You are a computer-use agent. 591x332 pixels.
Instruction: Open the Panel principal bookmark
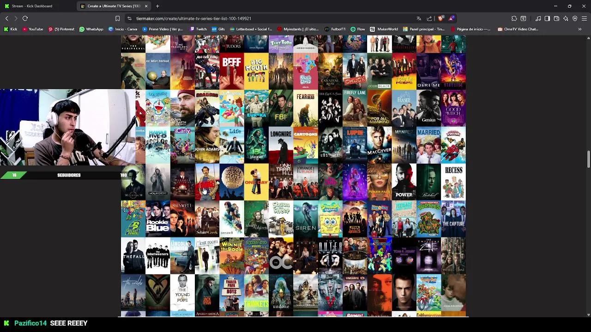[x=424, y=29]
